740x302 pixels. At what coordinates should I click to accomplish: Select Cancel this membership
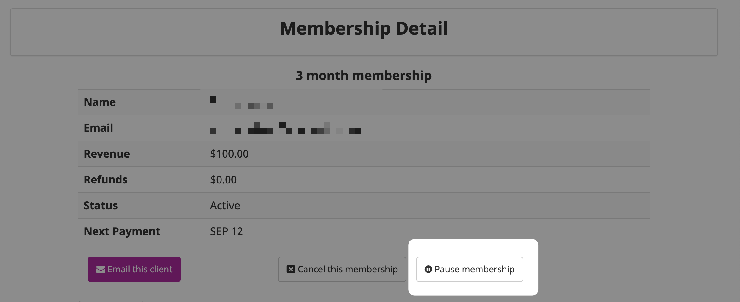(x=342, y=269)
